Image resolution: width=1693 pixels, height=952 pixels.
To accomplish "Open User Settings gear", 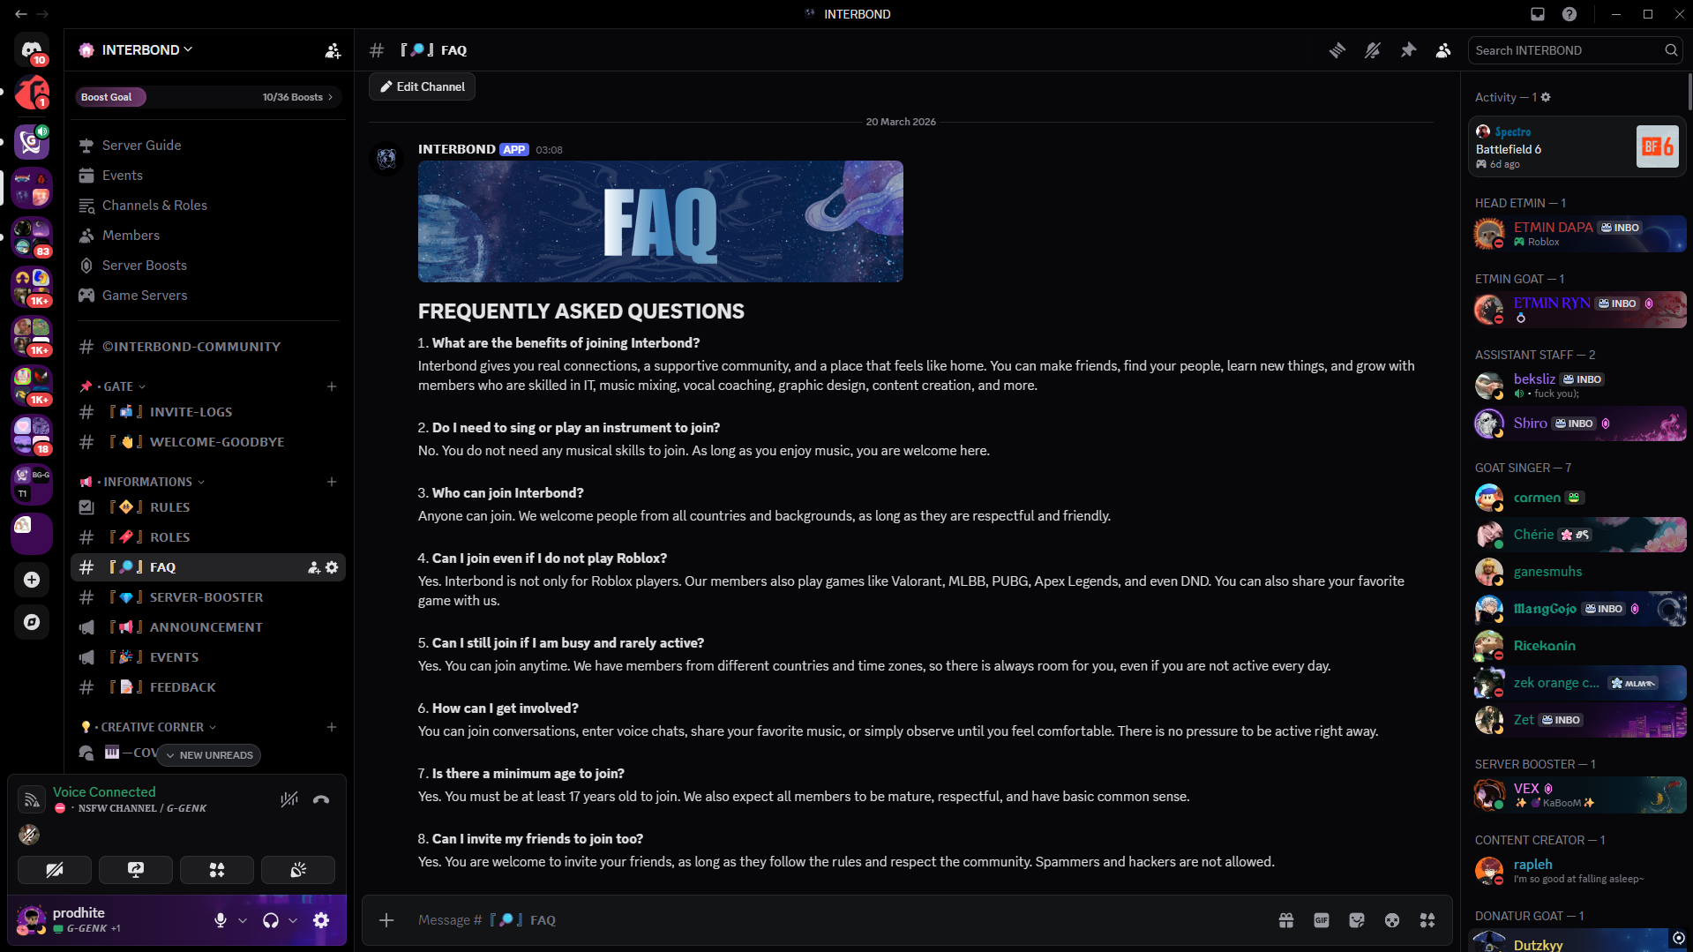I will coord(321,920).
